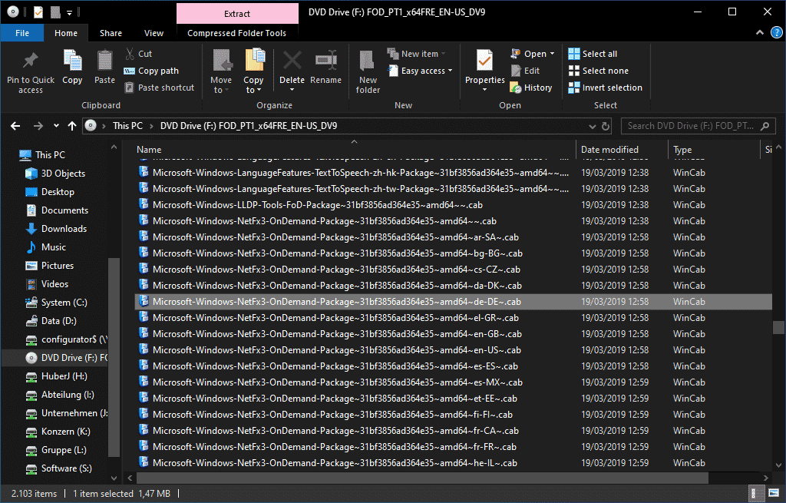Click Paste shortcut in the ribbon
The image size is (786, 503).
160,88
